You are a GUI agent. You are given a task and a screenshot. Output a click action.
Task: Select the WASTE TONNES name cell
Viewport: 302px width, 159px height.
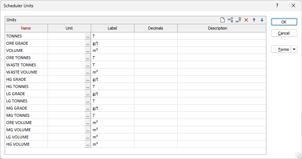coord(26,65)
